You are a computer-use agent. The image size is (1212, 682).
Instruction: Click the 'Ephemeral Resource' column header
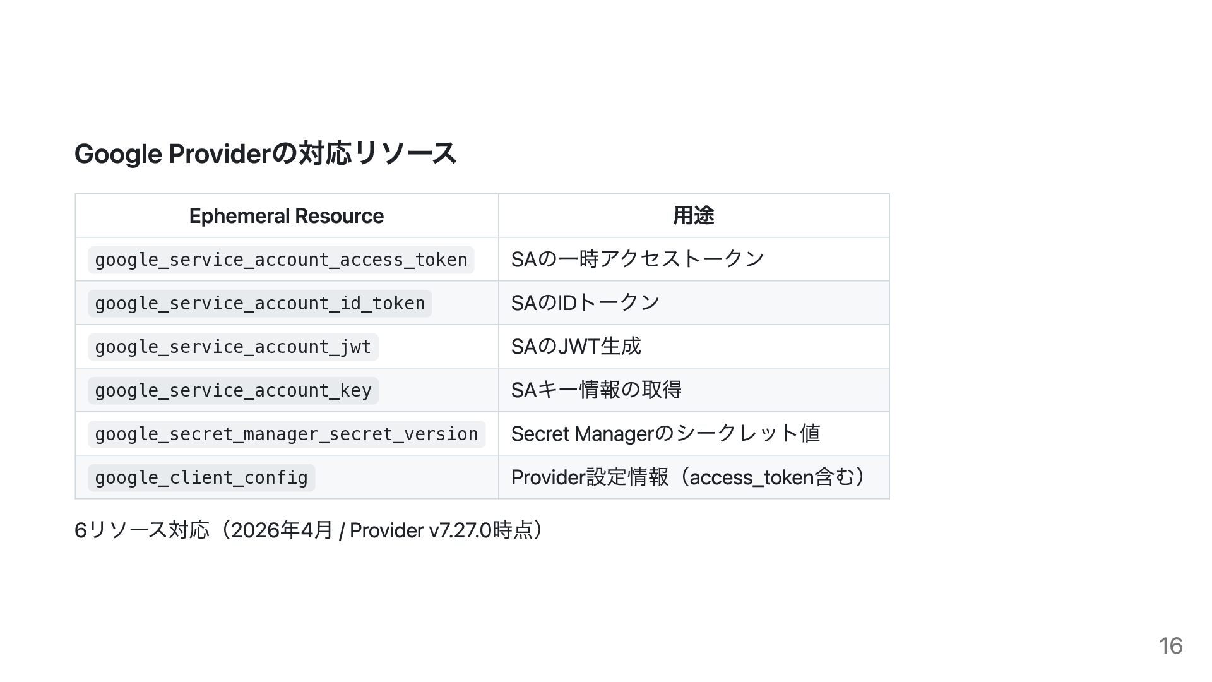(x=286, y=216)
